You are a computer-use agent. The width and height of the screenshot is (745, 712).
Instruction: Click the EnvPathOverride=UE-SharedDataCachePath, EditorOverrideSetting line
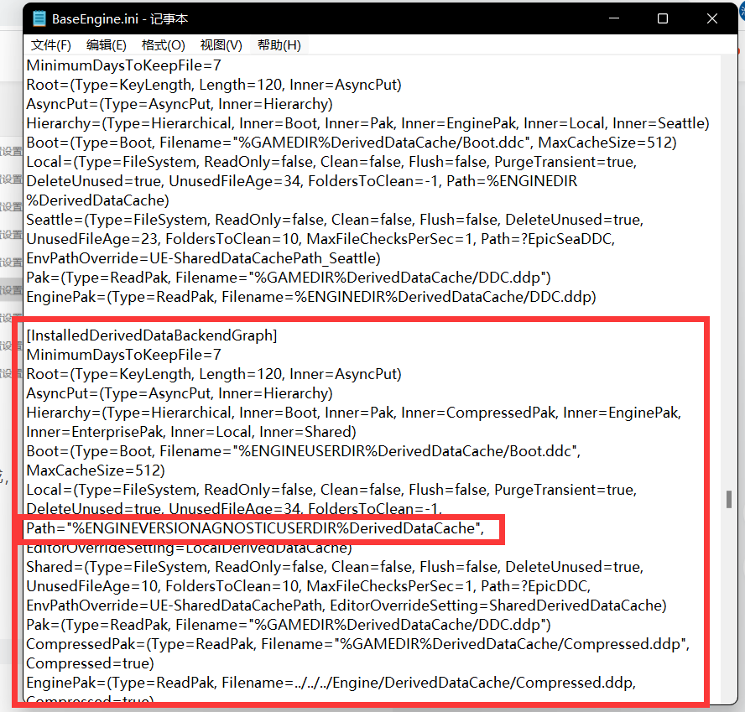click(346, 605)
